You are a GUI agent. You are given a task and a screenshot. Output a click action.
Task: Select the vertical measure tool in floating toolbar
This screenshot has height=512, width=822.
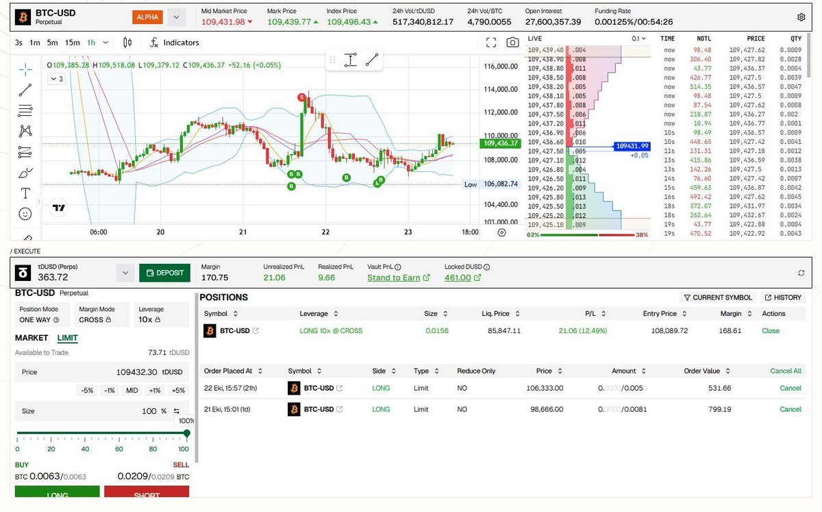350,60
